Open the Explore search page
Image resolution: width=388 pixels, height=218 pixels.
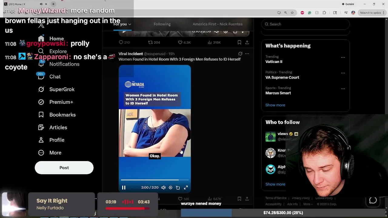tap(52, 51)
